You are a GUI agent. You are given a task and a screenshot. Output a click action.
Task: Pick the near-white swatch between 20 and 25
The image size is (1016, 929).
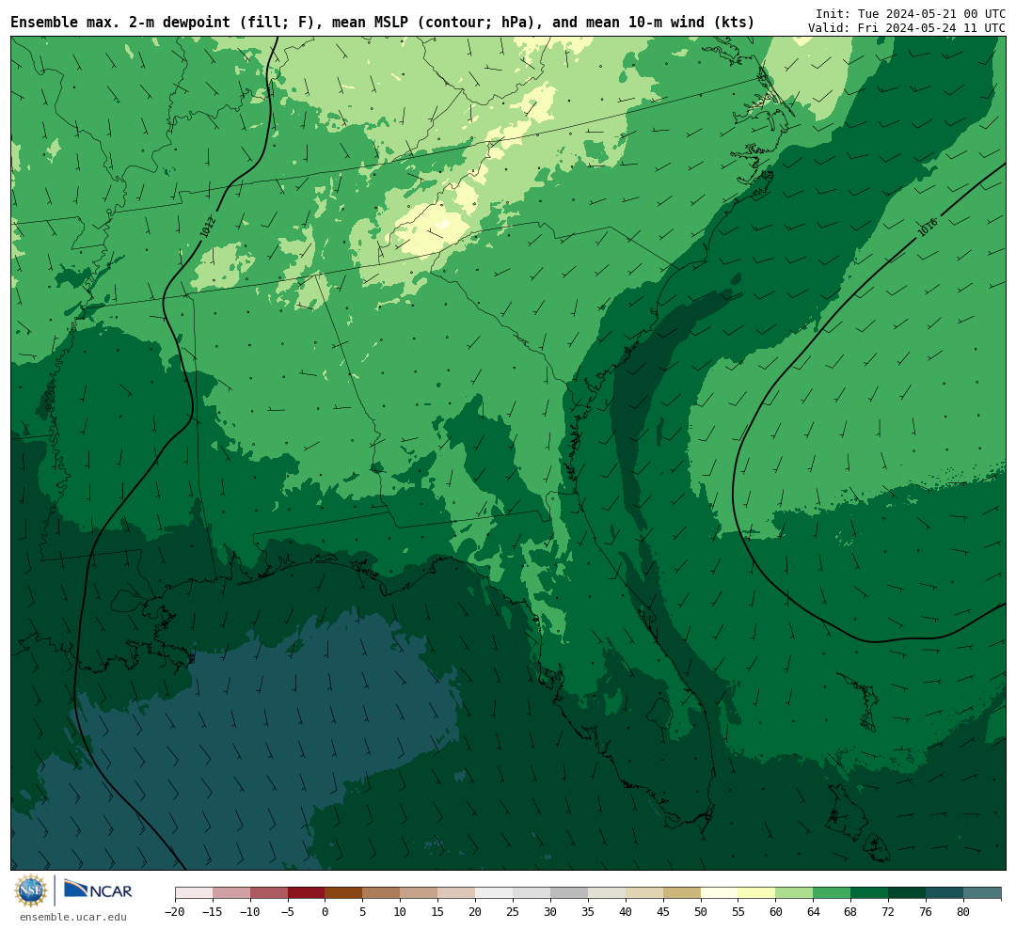[495, 893]
